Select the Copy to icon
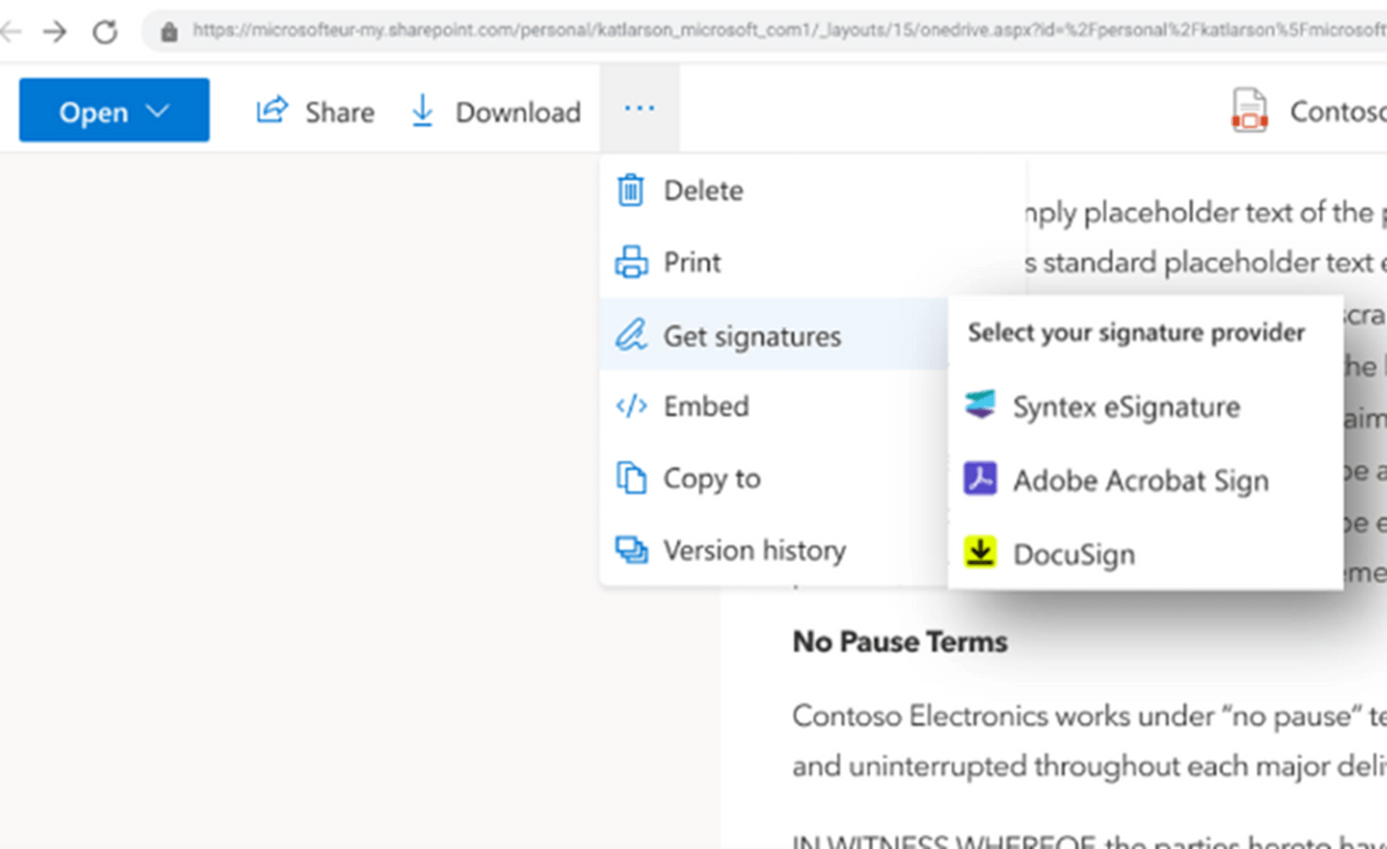Viewport: 1387px width, 849px height. click(631, 478)
